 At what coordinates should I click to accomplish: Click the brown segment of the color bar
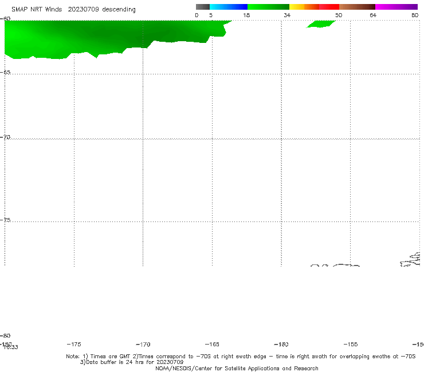(357, 7)
